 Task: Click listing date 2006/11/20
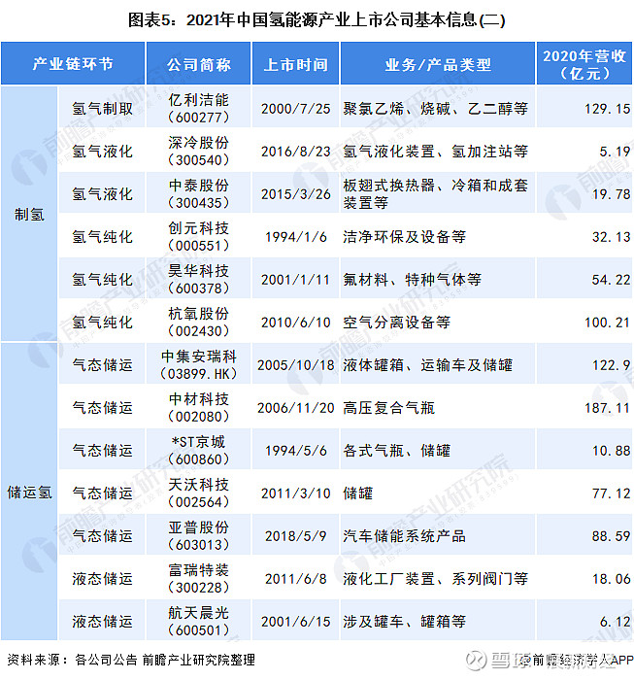(295, 408)
